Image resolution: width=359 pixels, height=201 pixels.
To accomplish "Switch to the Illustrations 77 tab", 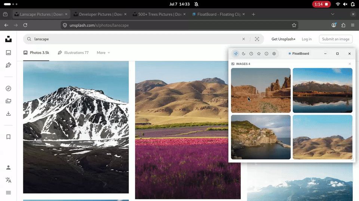I will [x=73, y=52].
